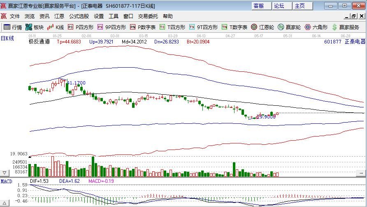Open the 赢家轮 wheel tool

click(289, 27)
